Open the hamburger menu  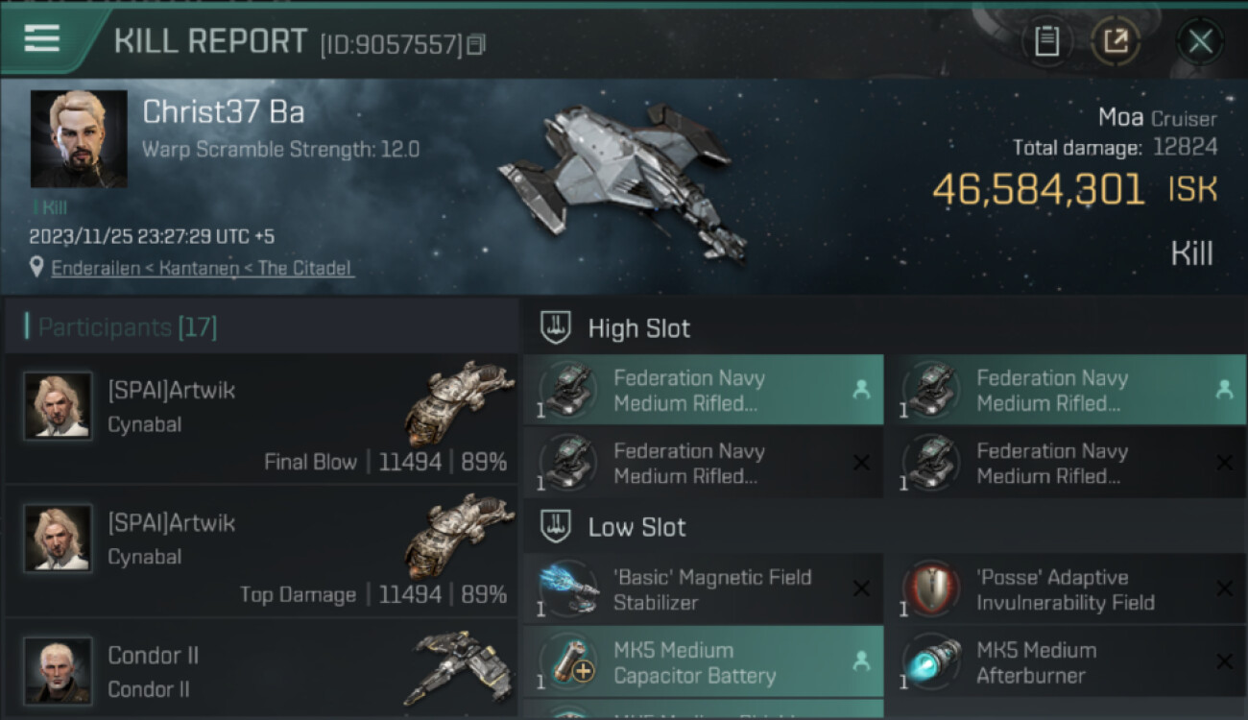pos(42,38)
